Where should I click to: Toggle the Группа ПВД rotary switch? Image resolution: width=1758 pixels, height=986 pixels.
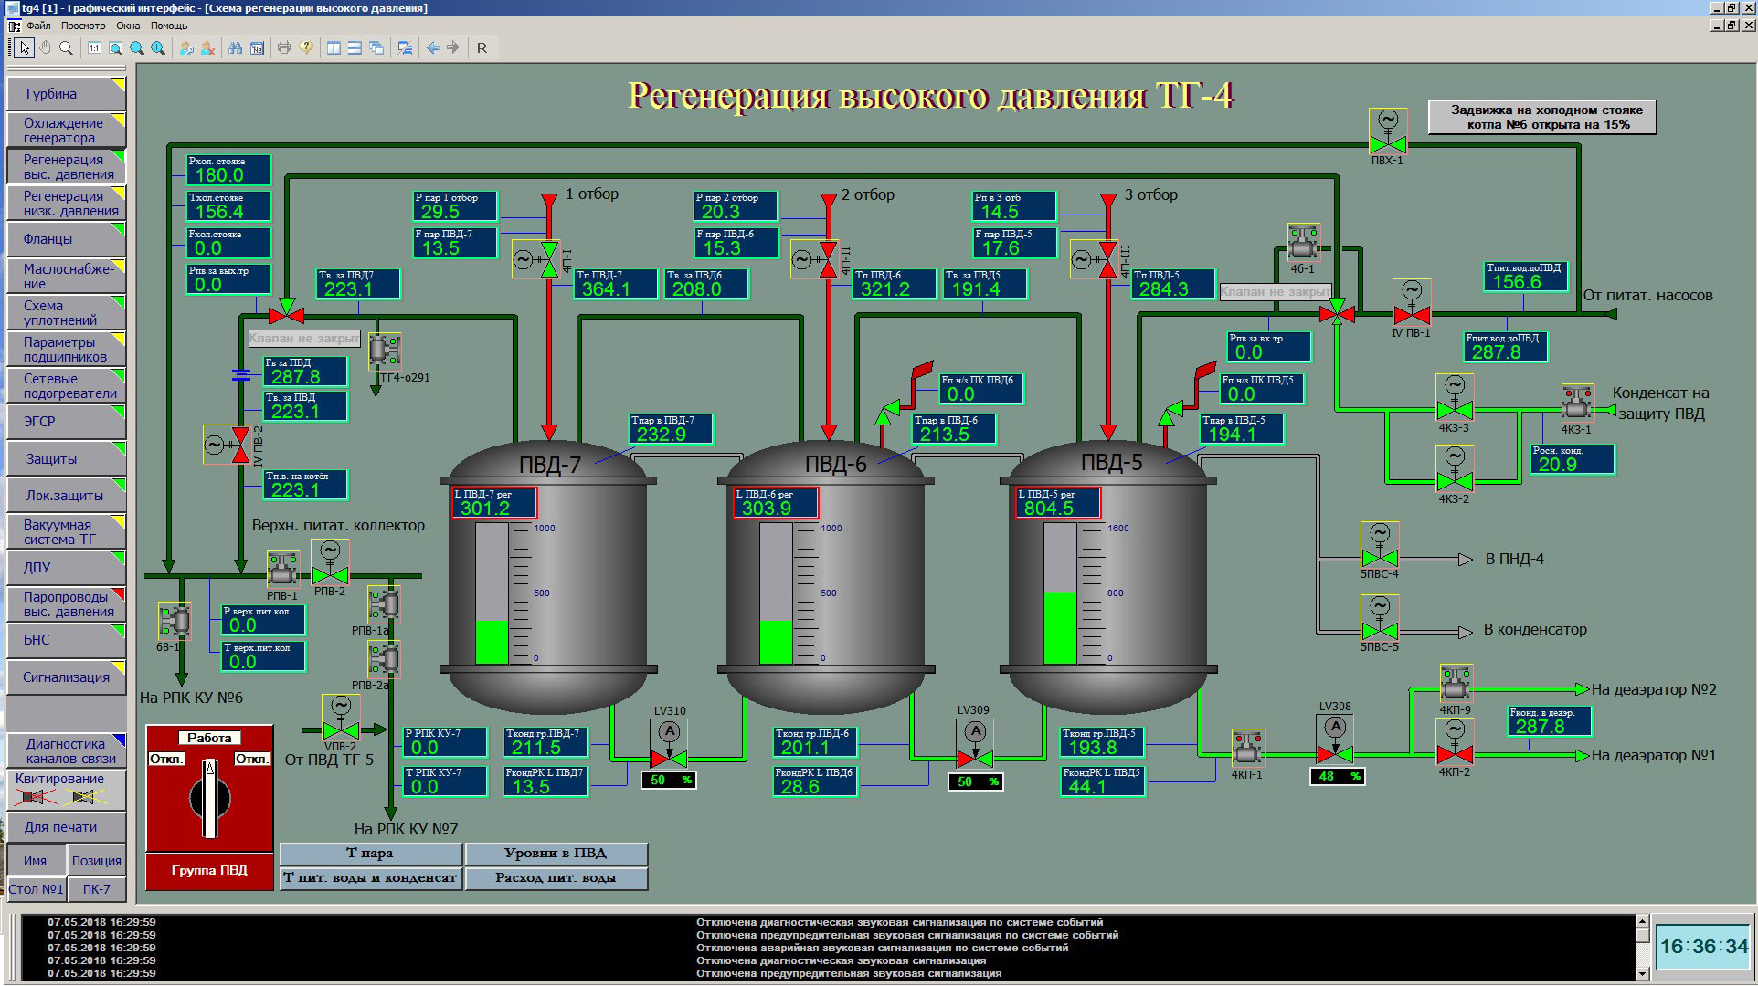click(x=209, y=798)
